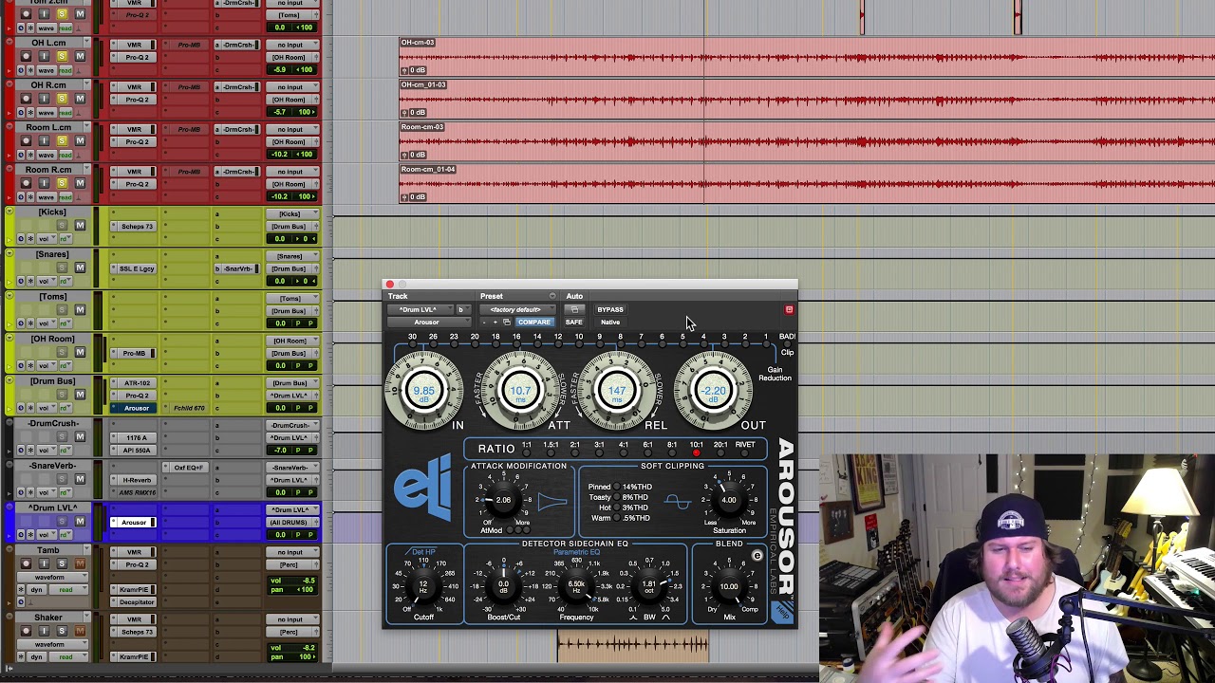Image resolution: width=1215 pixels, height=683 pixels.
Task: Open Fchild 670 insert on Drum Bus
Action: tap(189, 408)
